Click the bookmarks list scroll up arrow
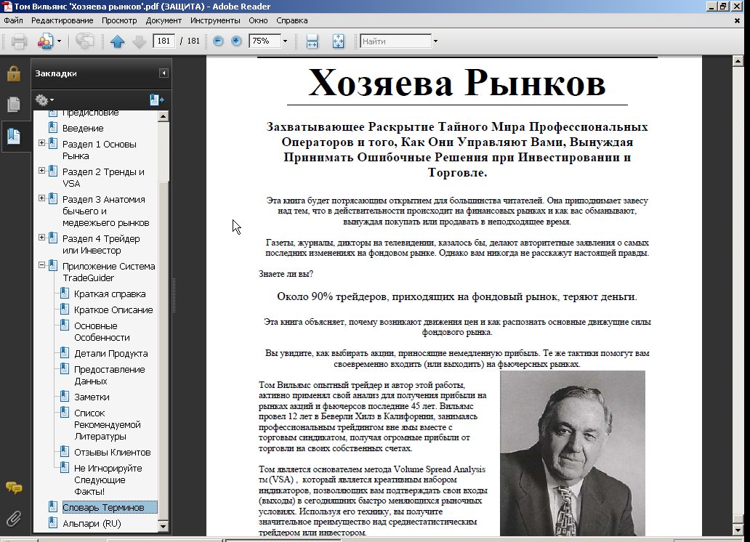This screenshot has height=542, width=750. pyautogui.click(x=163, y=116)
